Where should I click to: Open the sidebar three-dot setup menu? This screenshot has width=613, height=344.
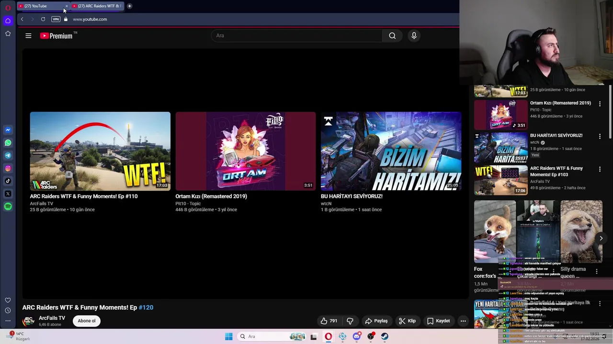pyautogui.click(x=8, y=321)
